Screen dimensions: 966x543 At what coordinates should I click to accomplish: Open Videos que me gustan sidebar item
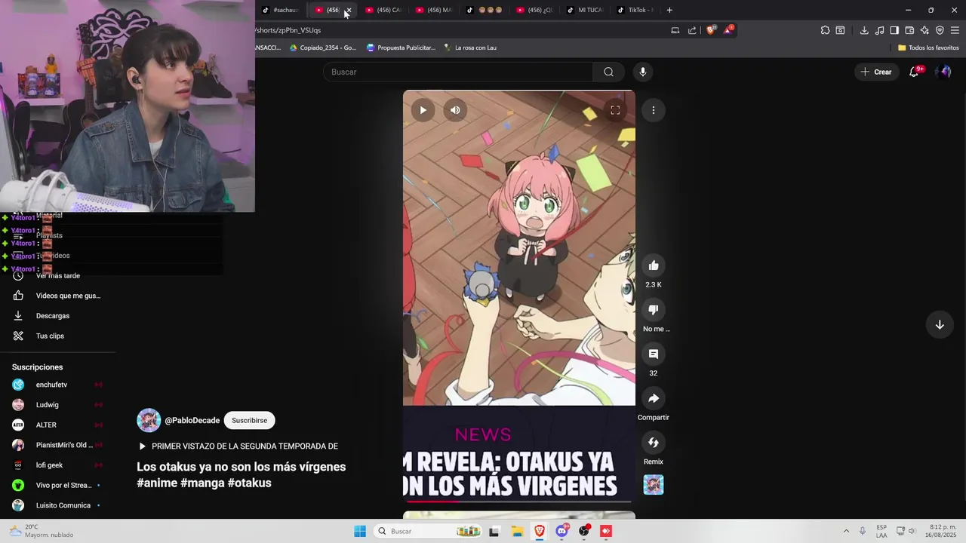click(x=57, y=296)
